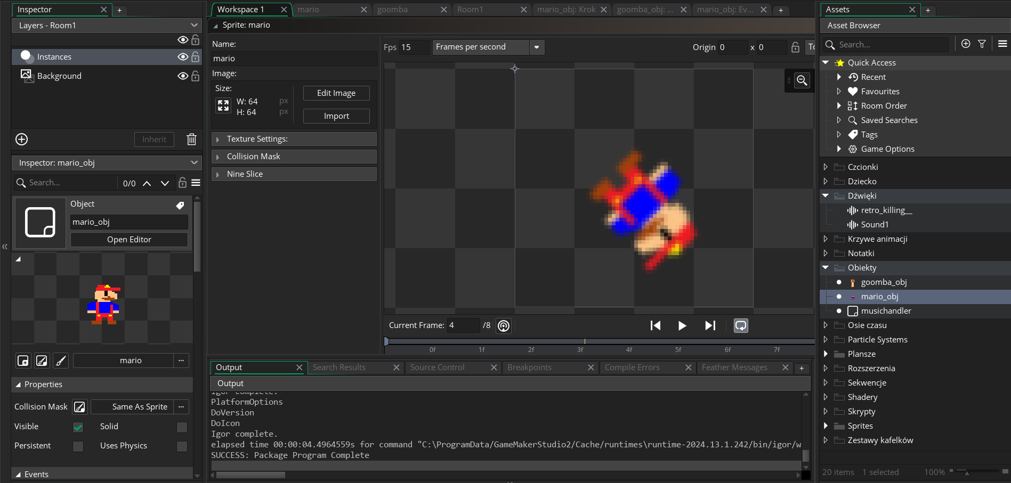
Task: Expand the Nine Slice section
Action: tap(294, 174)
